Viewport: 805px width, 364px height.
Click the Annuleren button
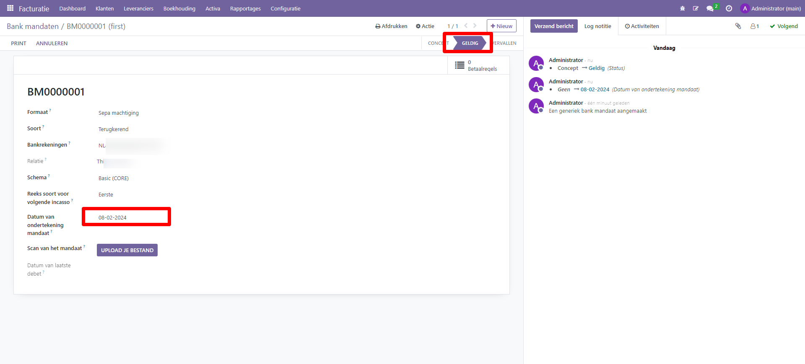(x=52, y=43)
